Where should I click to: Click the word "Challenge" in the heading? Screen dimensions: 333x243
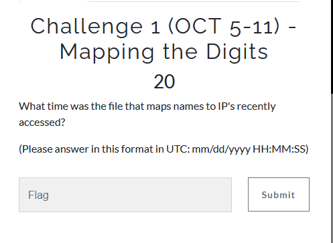coord(86,26)
